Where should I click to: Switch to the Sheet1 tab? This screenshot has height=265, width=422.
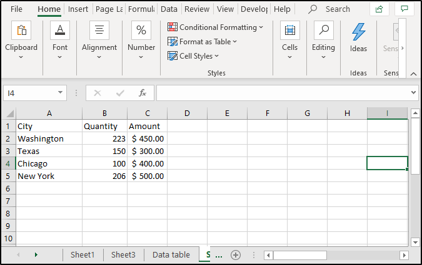click(x=83, y=255)
